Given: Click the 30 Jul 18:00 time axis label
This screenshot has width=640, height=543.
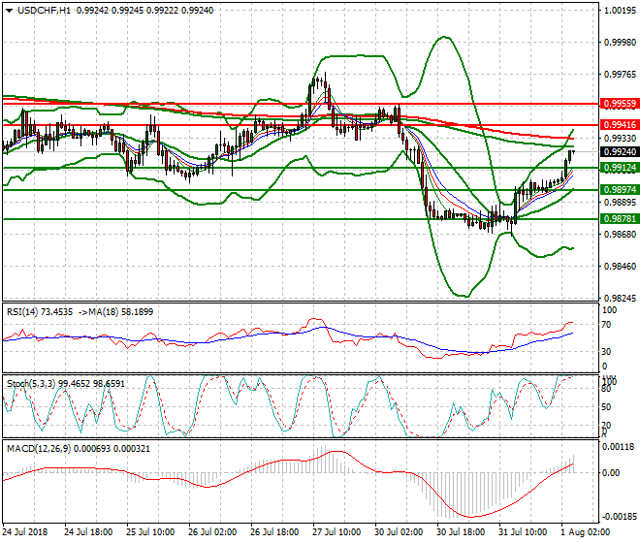Looking at the screenshot, I should click(461, 532).
